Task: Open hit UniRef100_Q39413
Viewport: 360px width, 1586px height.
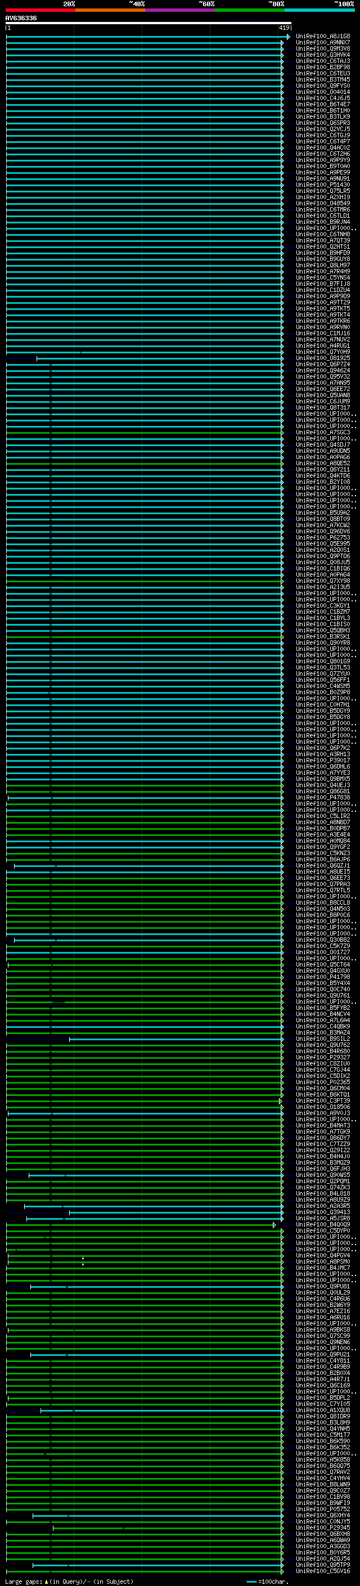Action: [322, 1212]
